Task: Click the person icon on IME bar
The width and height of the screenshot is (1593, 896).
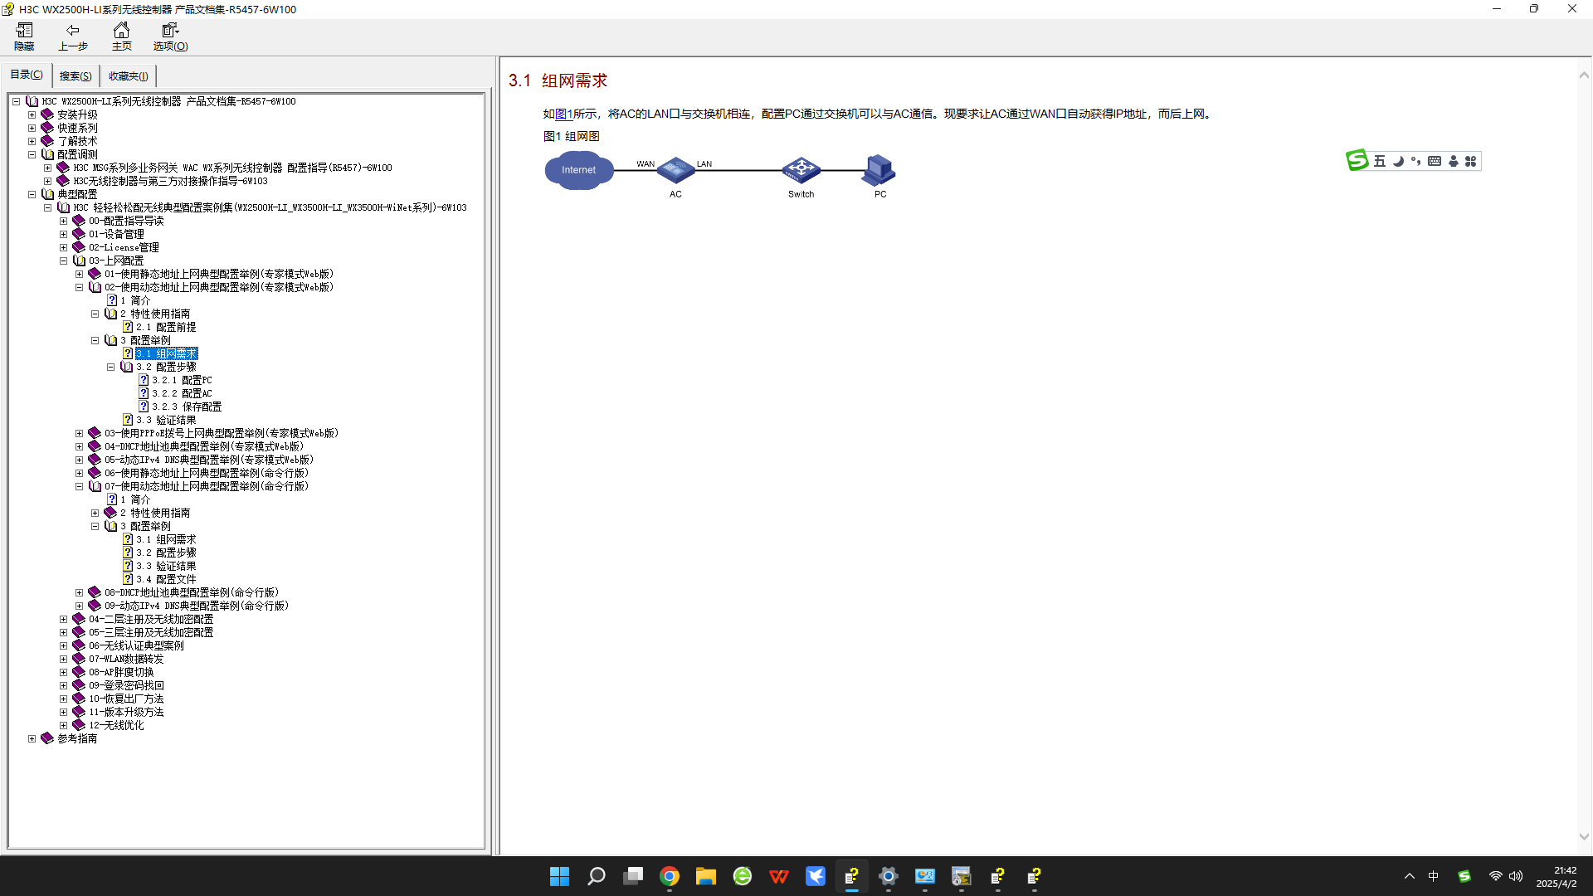Action: pos(1453,161)
